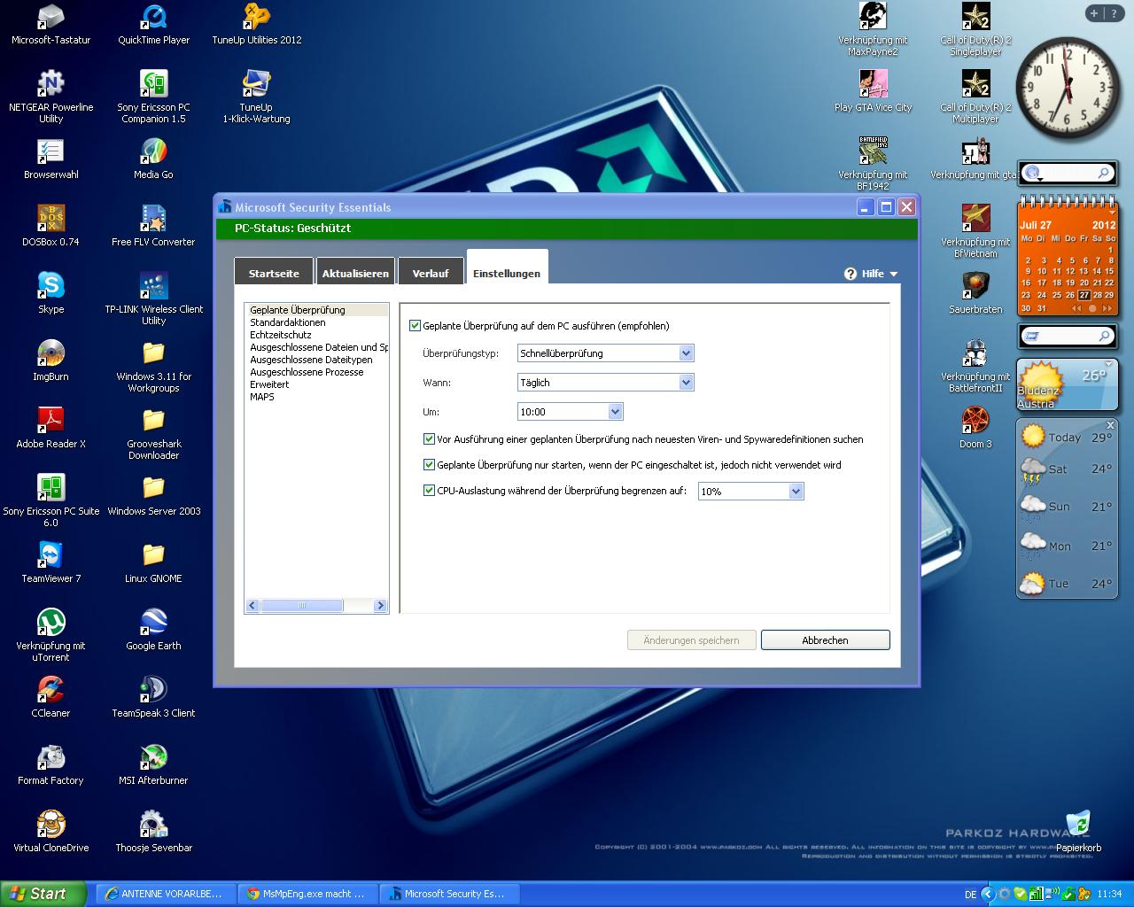
Task: Launch CCleaner from desktop
Action: click(x=50, y=690)
